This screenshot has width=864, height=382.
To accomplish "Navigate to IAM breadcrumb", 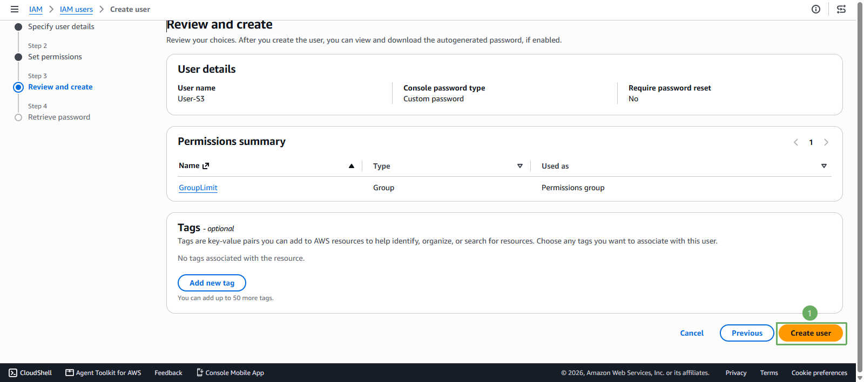I will click(x=36, y=9).
